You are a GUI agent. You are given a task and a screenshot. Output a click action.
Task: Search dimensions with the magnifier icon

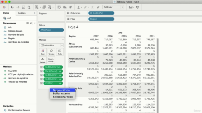(31, 23)
